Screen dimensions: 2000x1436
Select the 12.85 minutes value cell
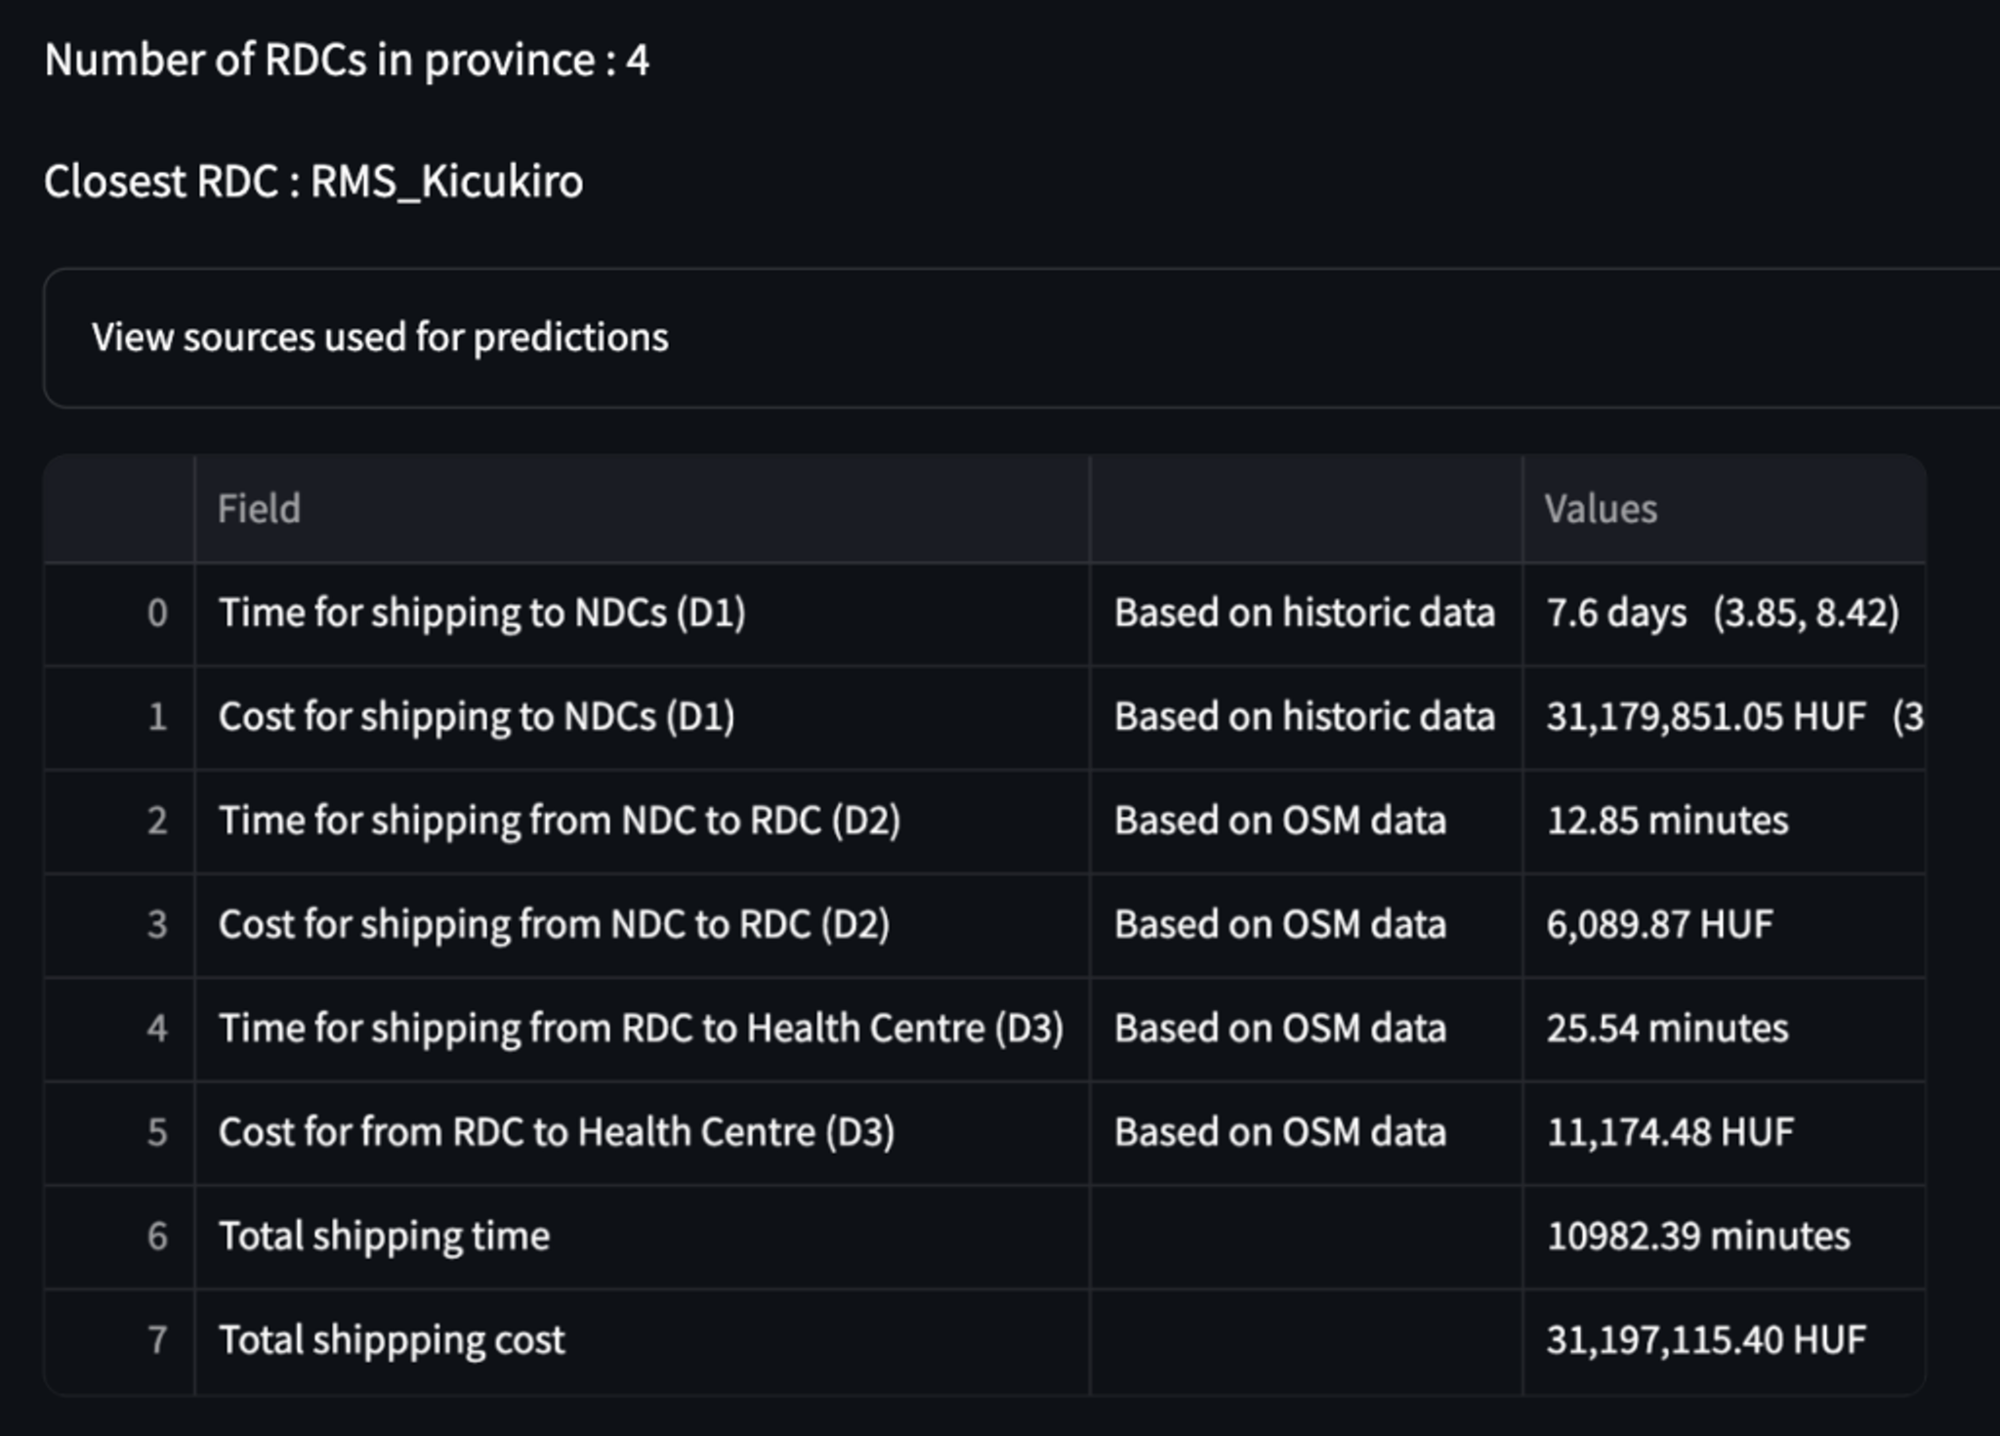click(x=1725, y=822)
